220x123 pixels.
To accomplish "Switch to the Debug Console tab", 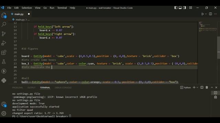I will 63,87.
